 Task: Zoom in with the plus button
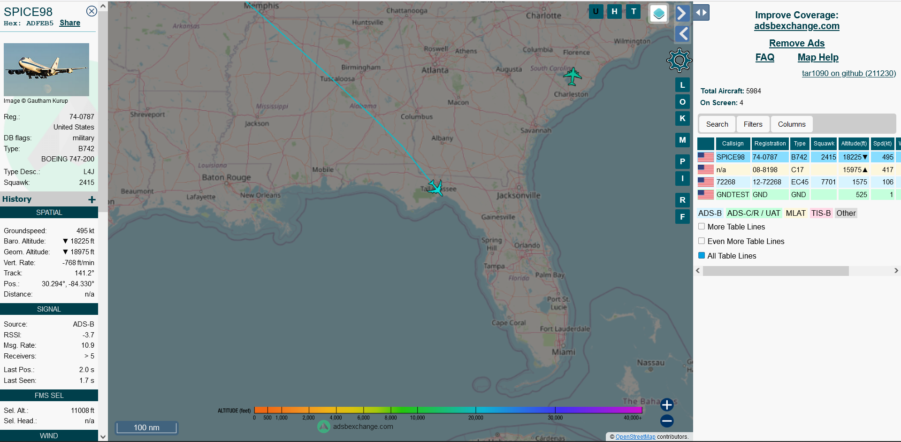point(667,404)
